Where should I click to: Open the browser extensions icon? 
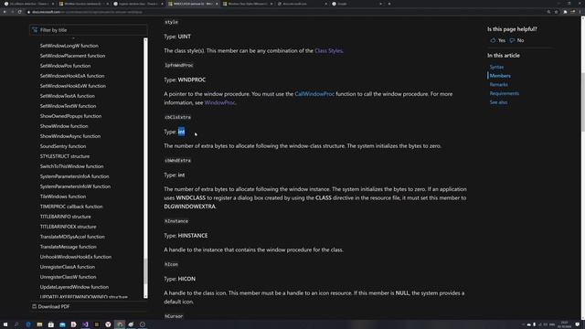pyautogui.click(x=565, y=12)
